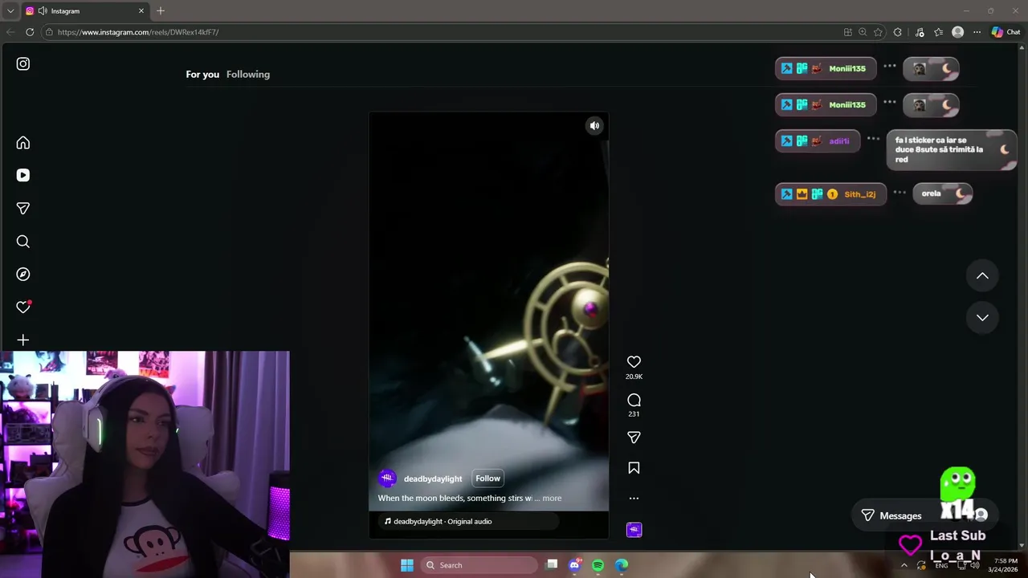Open Explore compass icon
This screenshot has width=1028, height=578.
(23, 275)
